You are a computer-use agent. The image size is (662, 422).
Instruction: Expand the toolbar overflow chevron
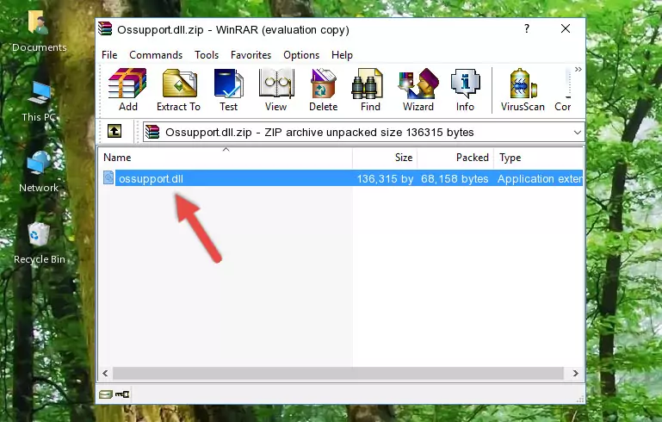pyautogui.click(x=578, y=69)
